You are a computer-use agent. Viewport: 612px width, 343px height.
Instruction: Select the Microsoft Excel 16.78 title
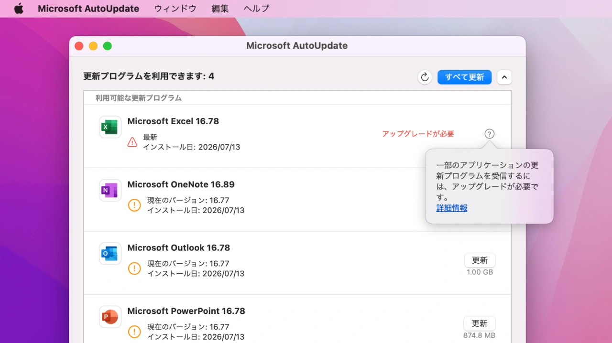pos(173,121)
